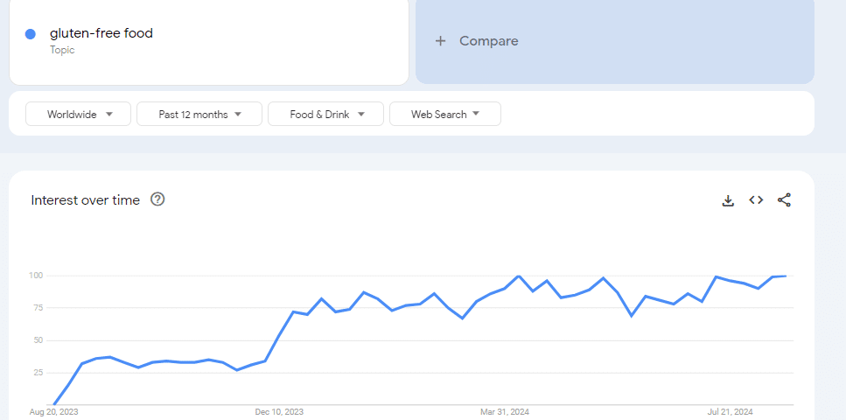Click the Interest over time heading

[86, 200]
